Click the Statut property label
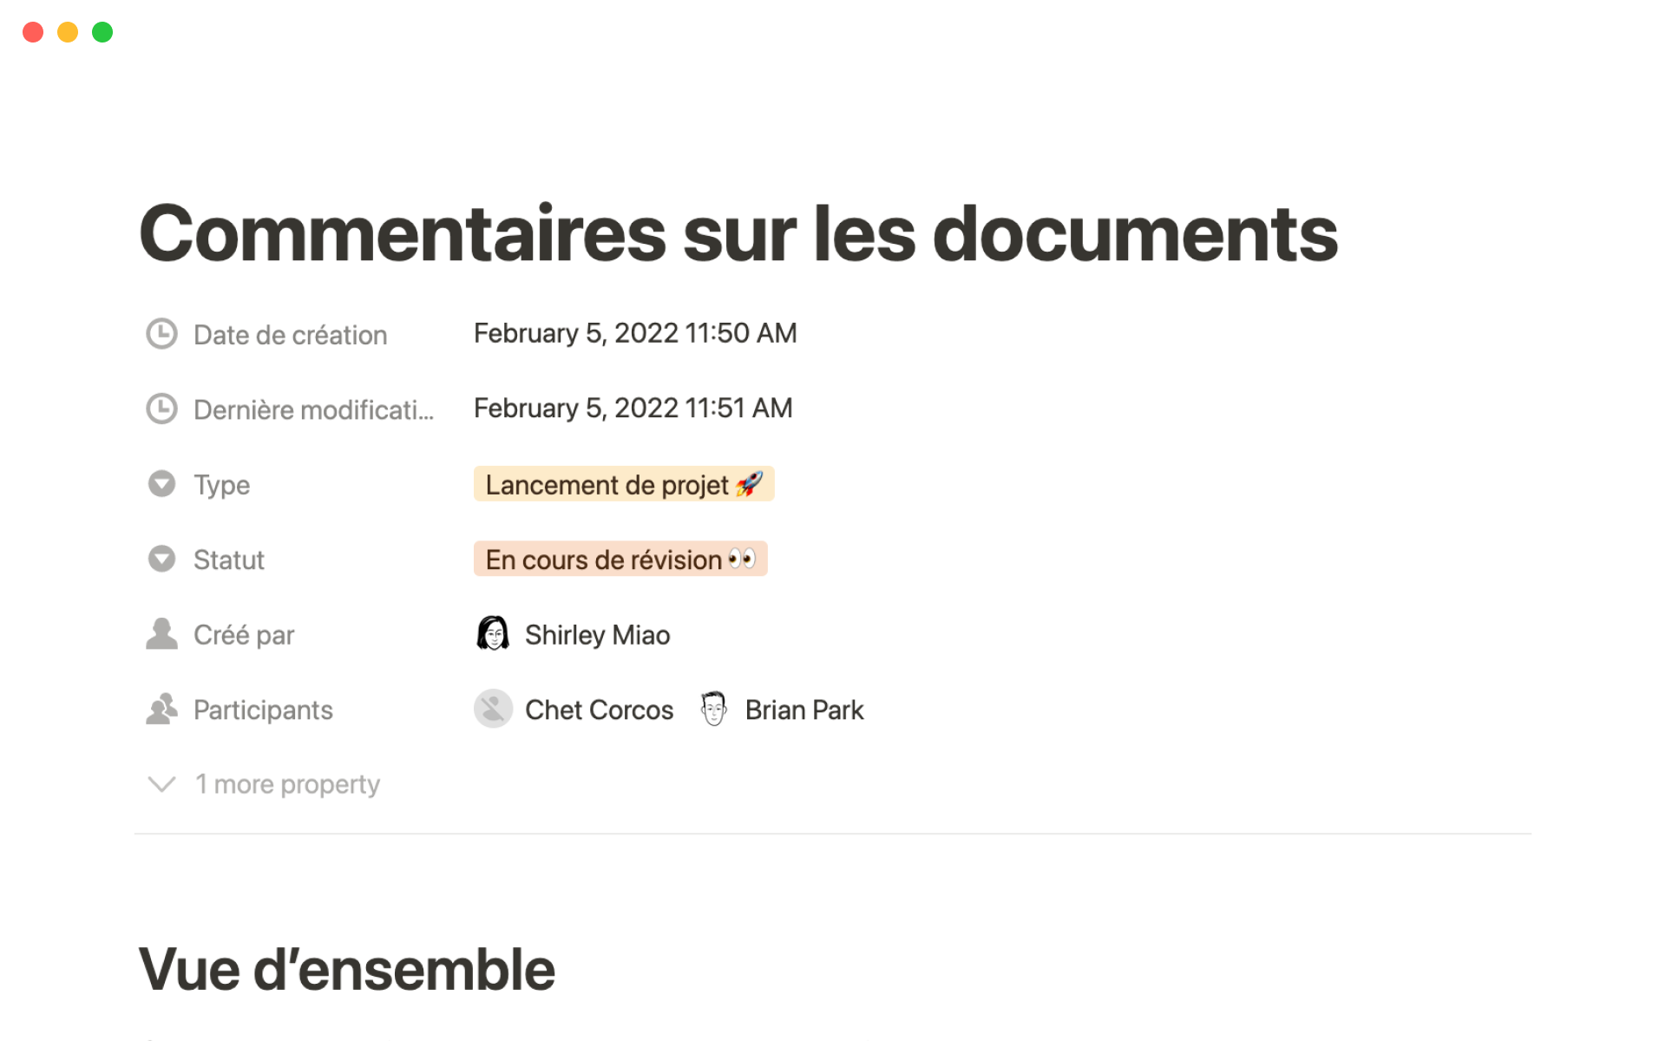 228,560
